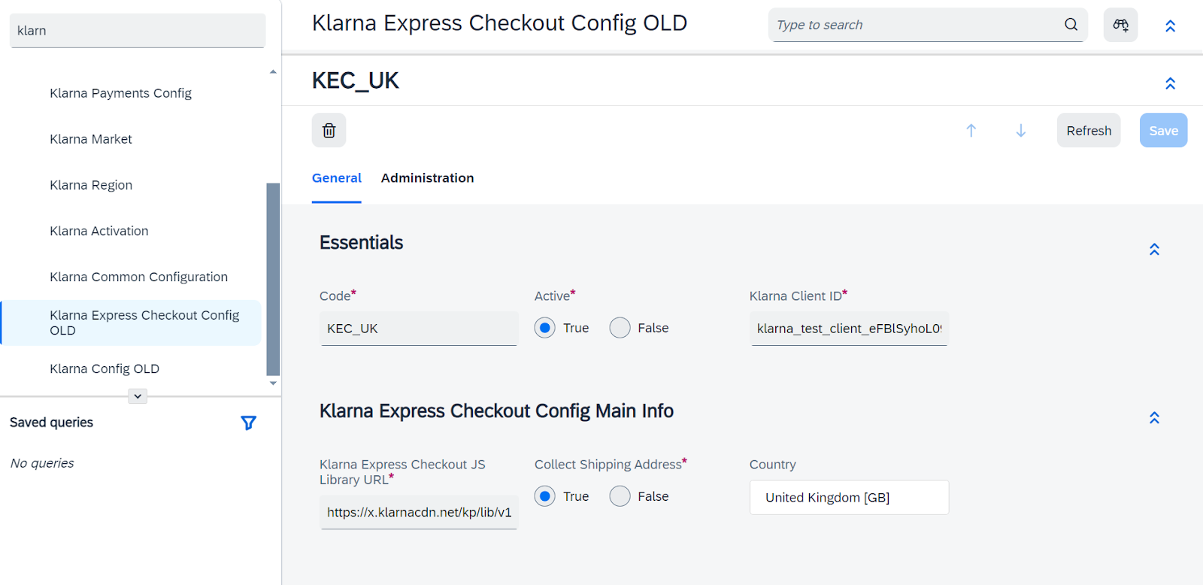Viewport: 1203px width, 585px height.
Task: Click the Save button
Action: click(x=1163, y=130)
